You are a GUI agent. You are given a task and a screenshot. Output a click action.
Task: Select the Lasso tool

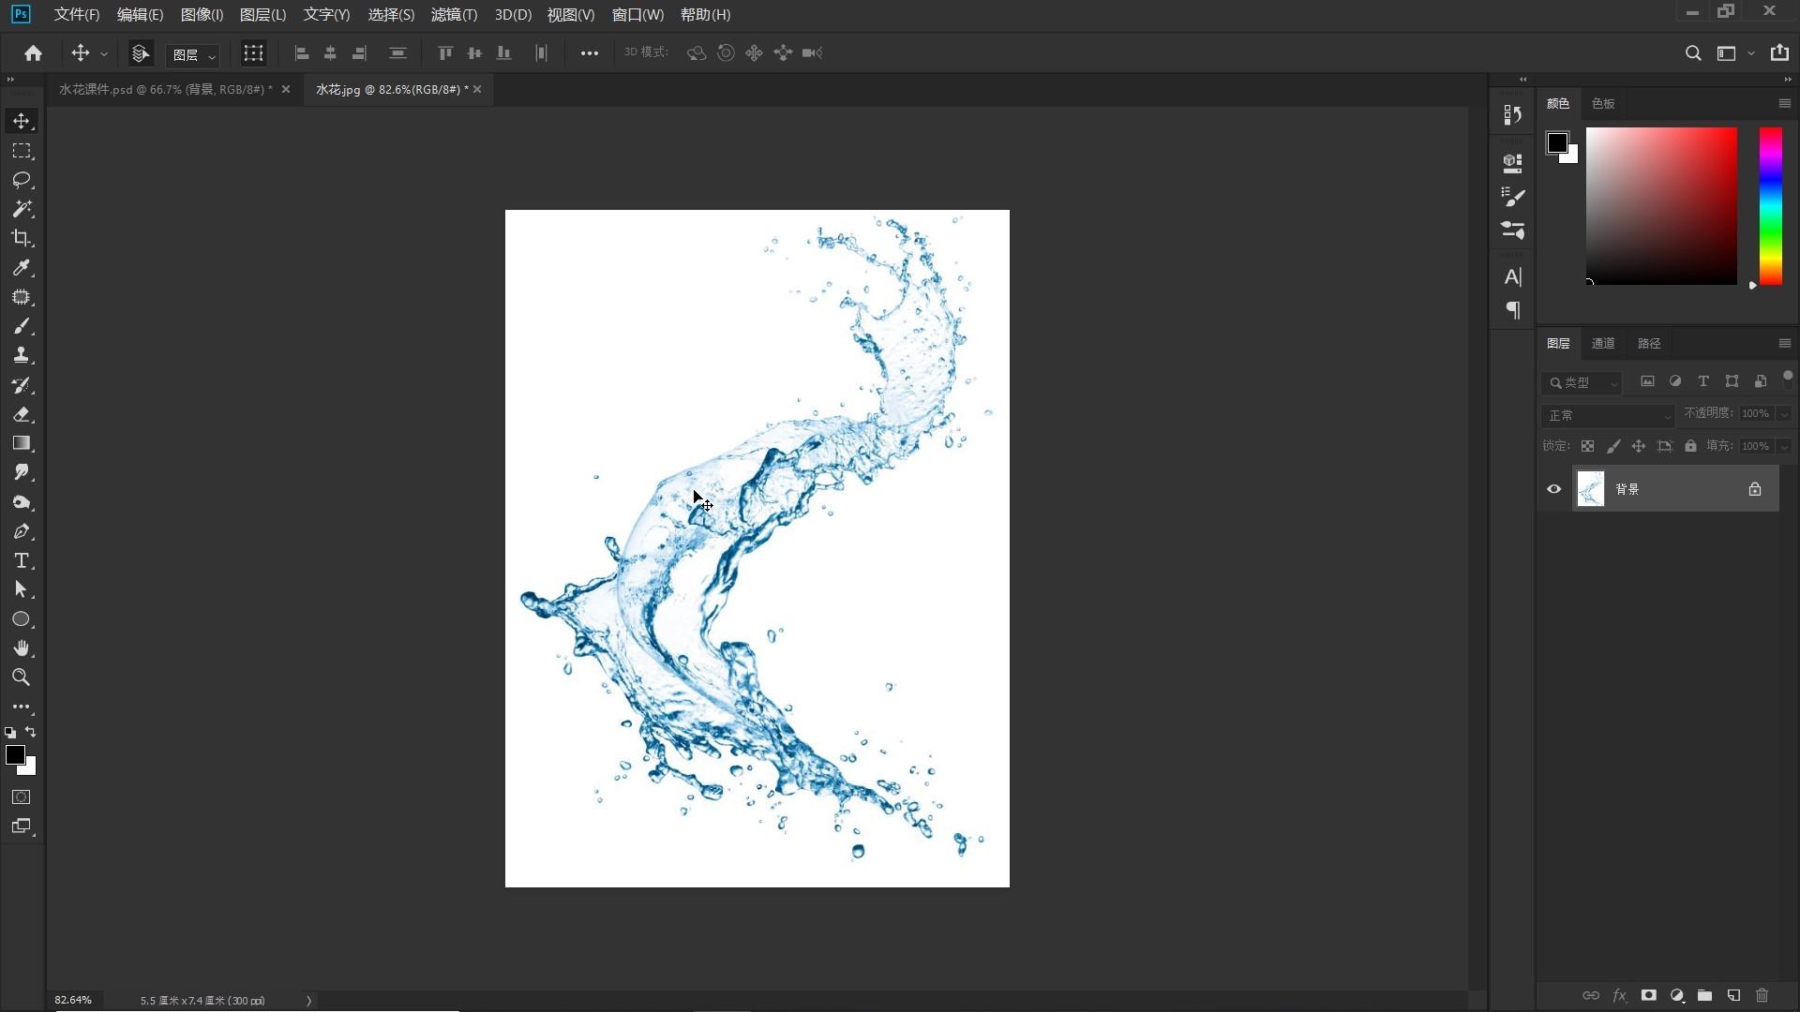tap(22, 180)
